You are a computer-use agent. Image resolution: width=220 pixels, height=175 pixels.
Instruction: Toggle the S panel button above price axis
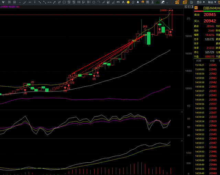point(186,7)
